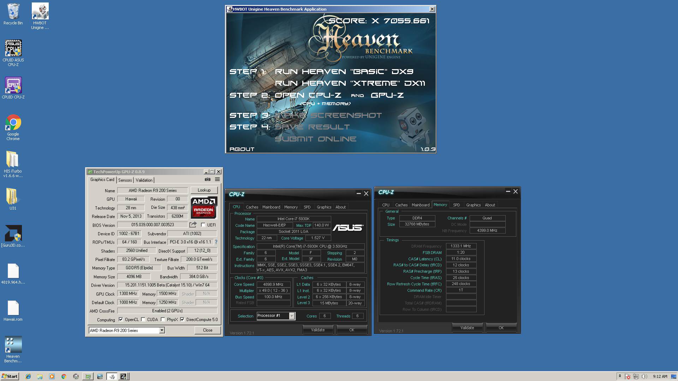This screenshot has width=678, height=381.
Task: Open Windows Explorer in the taskbar
Action: [40, 376]
